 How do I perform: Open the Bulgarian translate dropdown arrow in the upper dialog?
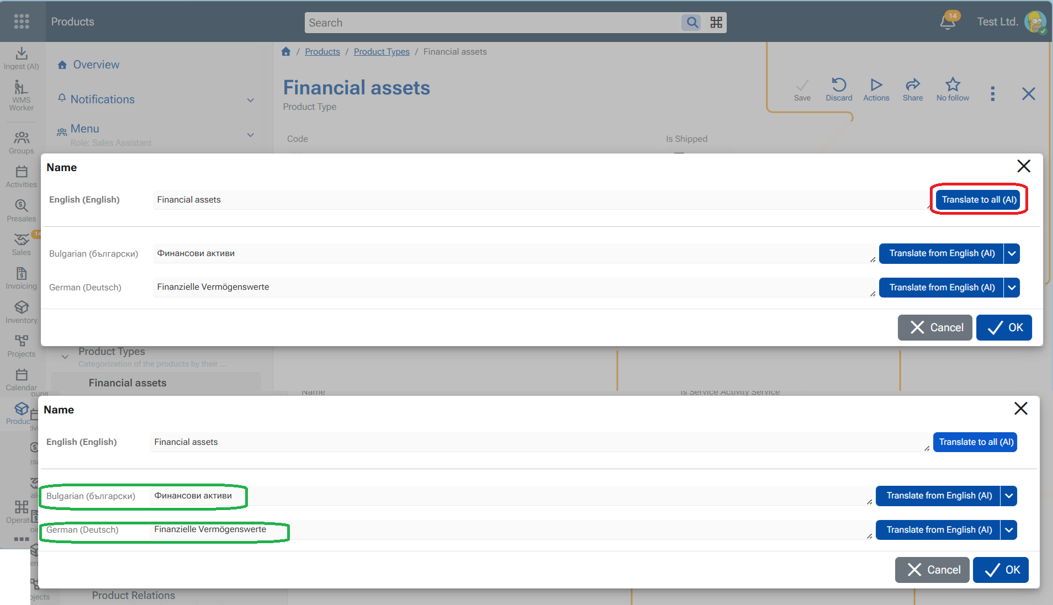1012,253
